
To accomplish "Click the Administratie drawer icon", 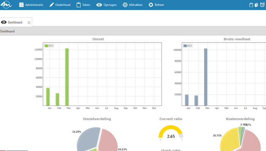I will 21,5.
